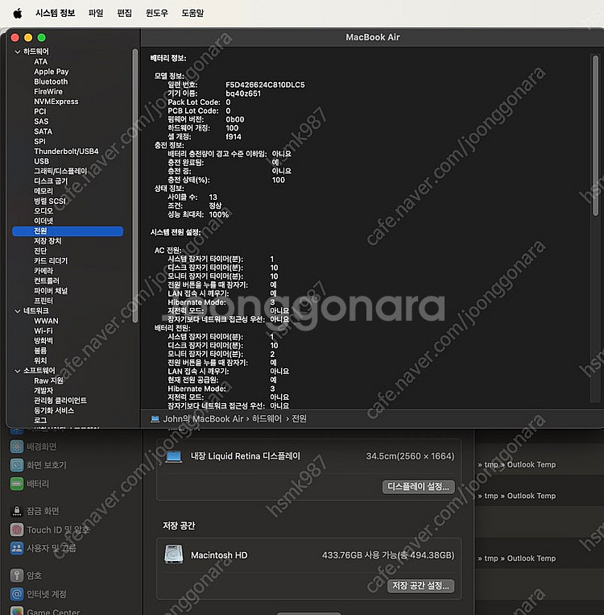
Task: Select Apple Pay in the sidebar
Action: pos(52,72)
